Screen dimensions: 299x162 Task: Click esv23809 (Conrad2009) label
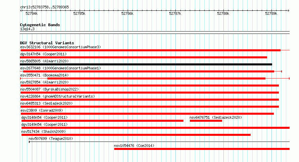point(42,110)
